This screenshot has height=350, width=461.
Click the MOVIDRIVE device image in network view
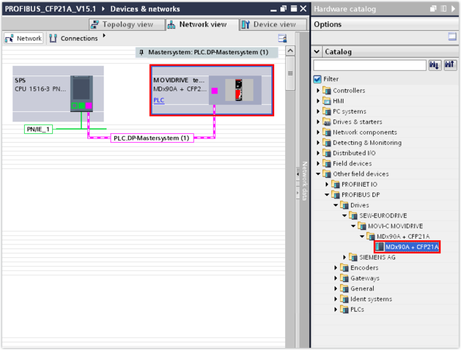(239, 90)
